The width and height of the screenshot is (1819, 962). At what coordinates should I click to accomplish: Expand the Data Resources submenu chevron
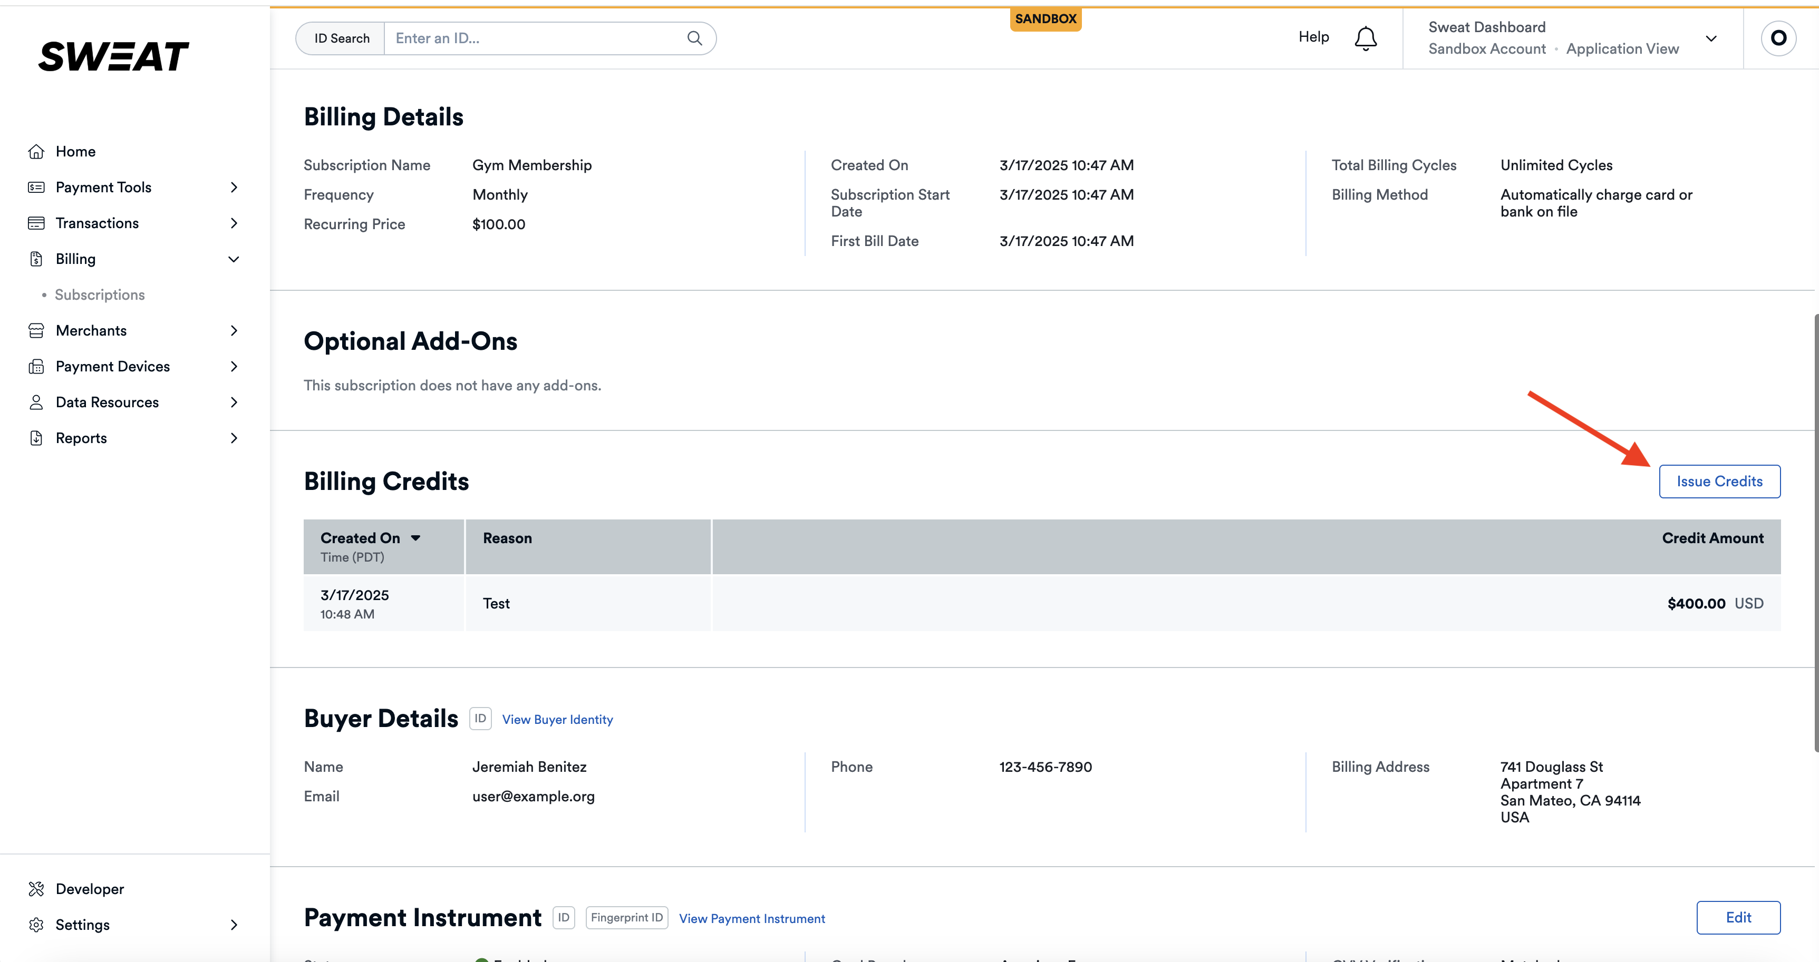coord(234,403)
